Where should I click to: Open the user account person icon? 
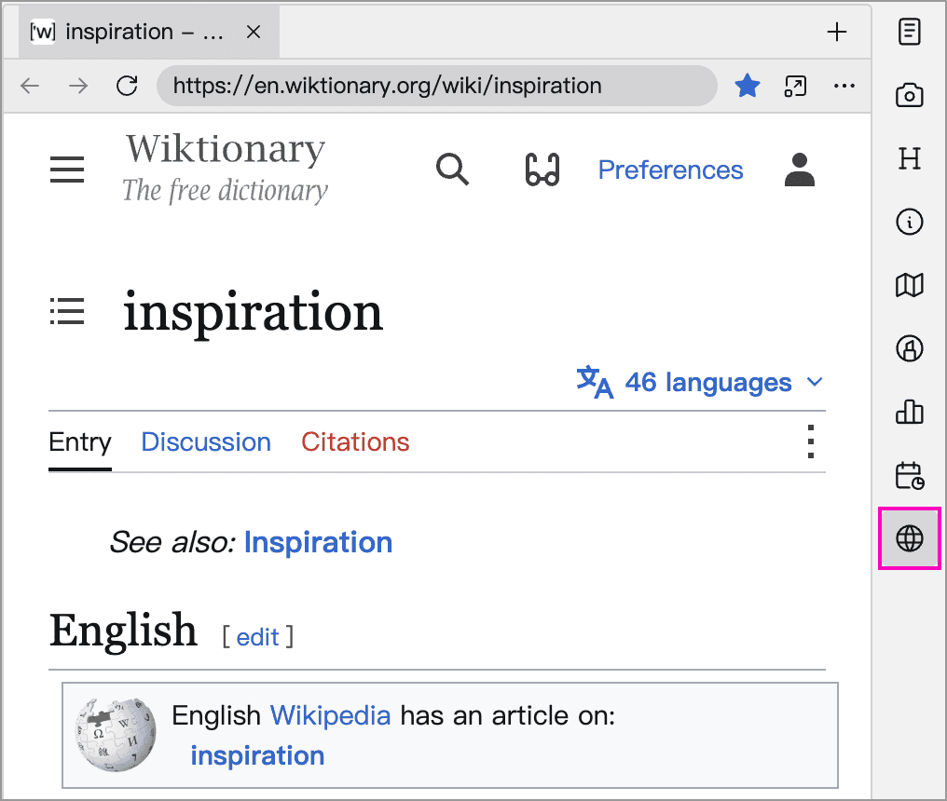799,170
